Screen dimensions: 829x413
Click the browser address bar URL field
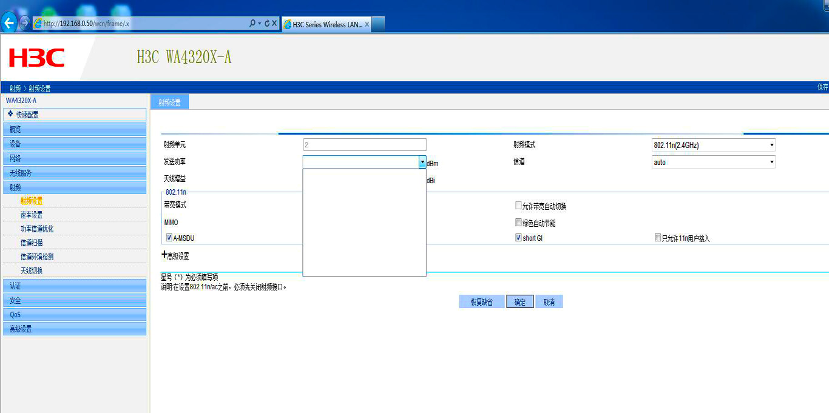point(146,24)
